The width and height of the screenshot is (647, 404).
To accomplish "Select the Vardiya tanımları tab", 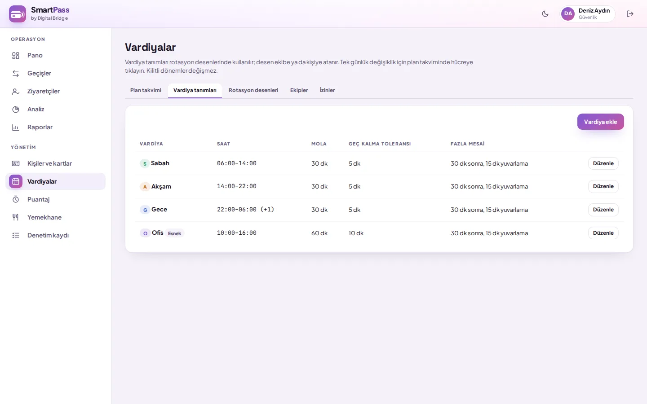I will pyautogui.click(x=195, y=90).
